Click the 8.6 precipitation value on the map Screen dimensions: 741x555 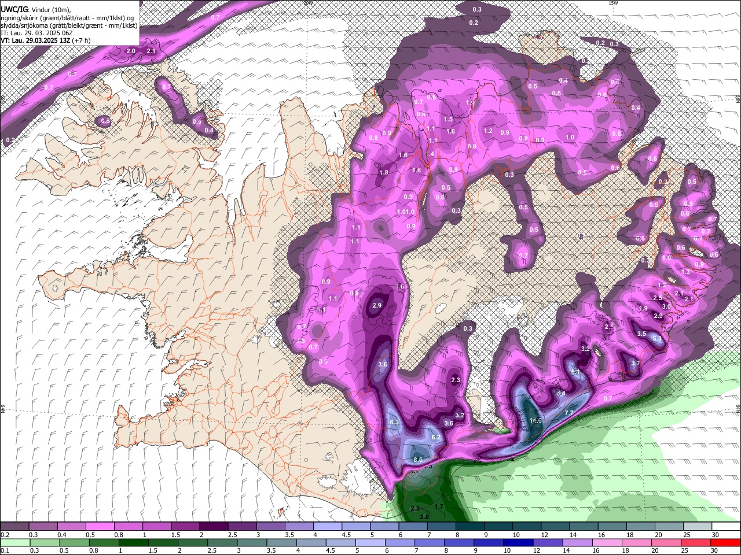coord(418,460)
